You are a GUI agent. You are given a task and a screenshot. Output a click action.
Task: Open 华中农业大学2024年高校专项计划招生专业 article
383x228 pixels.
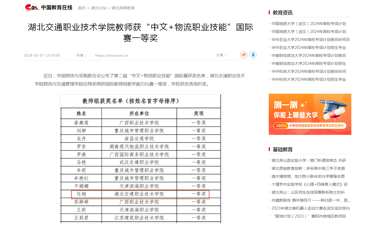coord(309,48)
